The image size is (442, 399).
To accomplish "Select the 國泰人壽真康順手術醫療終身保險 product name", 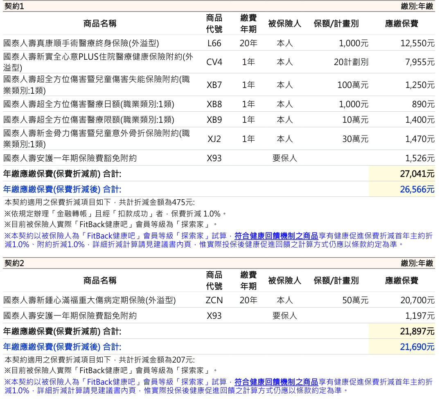I will [x=81, y=43].
